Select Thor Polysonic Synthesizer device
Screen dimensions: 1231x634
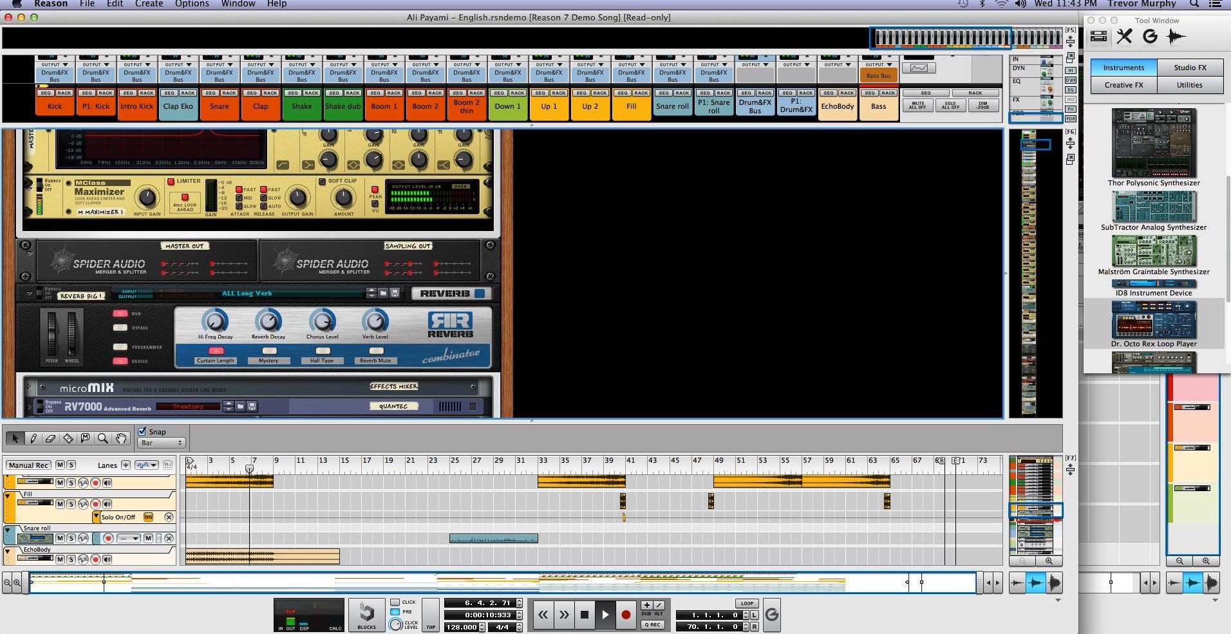click(1154, 147)
